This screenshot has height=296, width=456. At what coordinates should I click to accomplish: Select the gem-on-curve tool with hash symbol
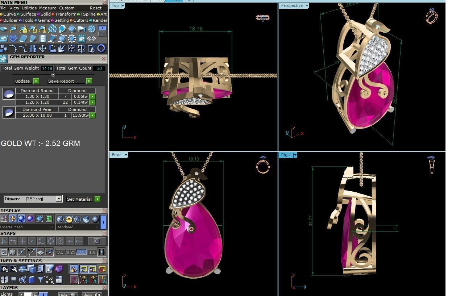click(x=33, y=29)
